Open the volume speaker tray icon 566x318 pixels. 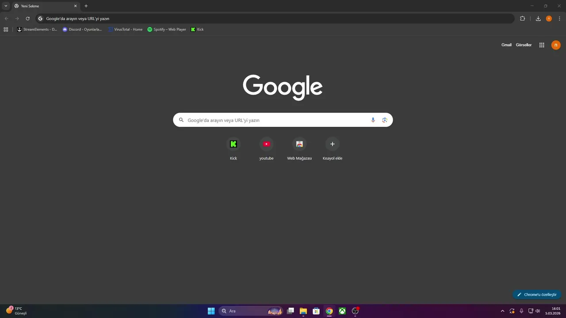[x=538, y=311]
